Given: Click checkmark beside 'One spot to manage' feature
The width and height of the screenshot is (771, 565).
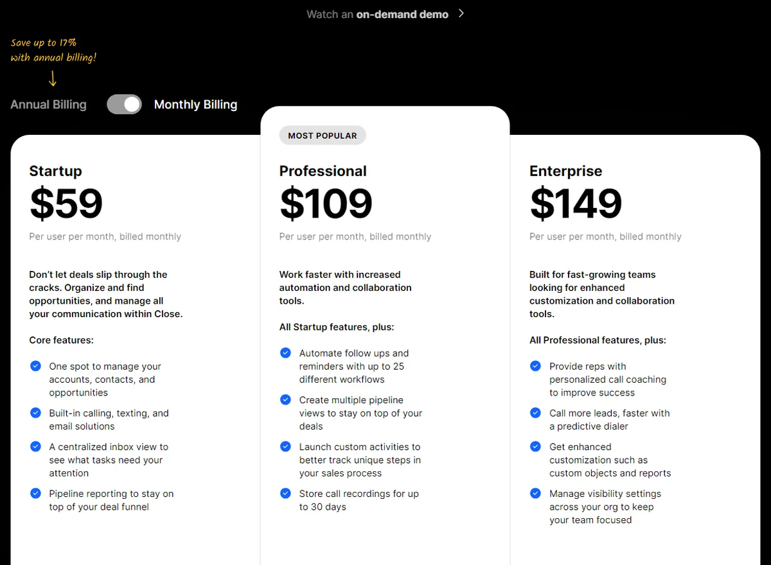Looking at the screenshot, I should tap(35, 366).
